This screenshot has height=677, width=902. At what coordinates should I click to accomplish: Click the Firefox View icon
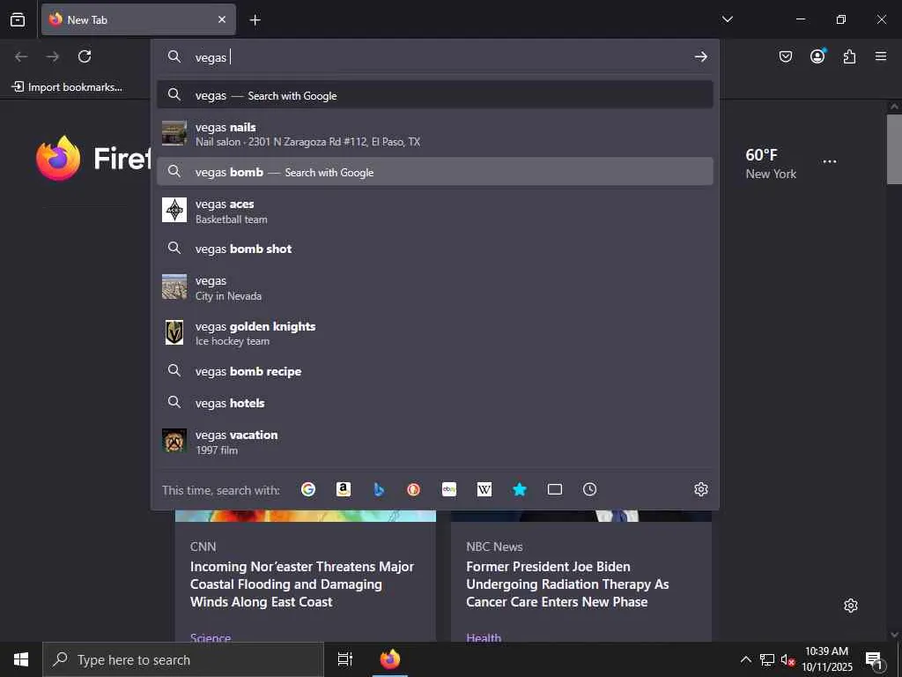(18, 19)
